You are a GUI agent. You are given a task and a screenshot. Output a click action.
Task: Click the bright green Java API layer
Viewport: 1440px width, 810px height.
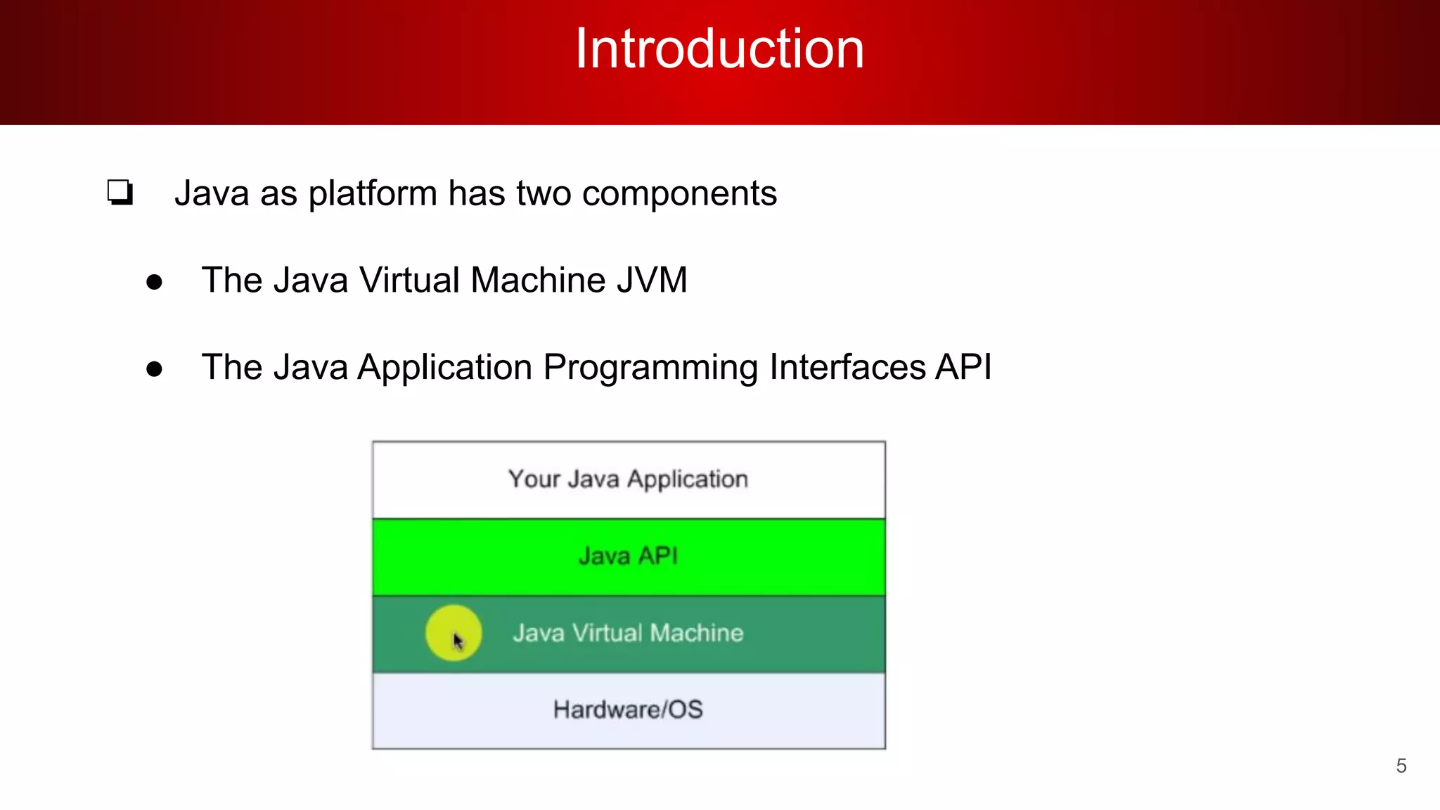(628, 557)
